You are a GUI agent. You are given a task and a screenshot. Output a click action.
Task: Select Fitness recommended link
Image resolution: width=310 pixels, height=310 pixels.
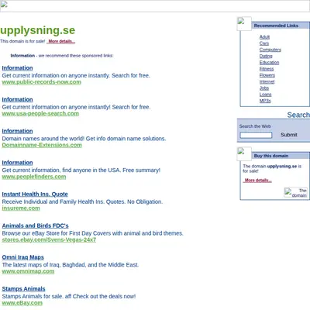coord(267,69)
